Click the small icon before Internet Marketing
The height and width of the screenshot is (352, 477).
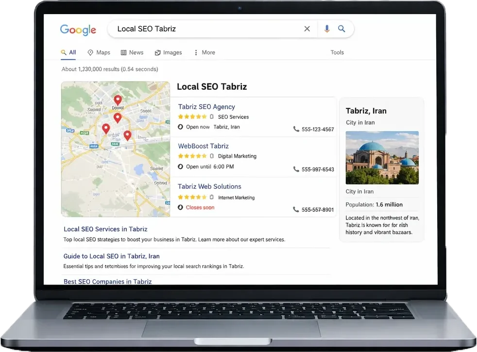[x=212, y=197]
